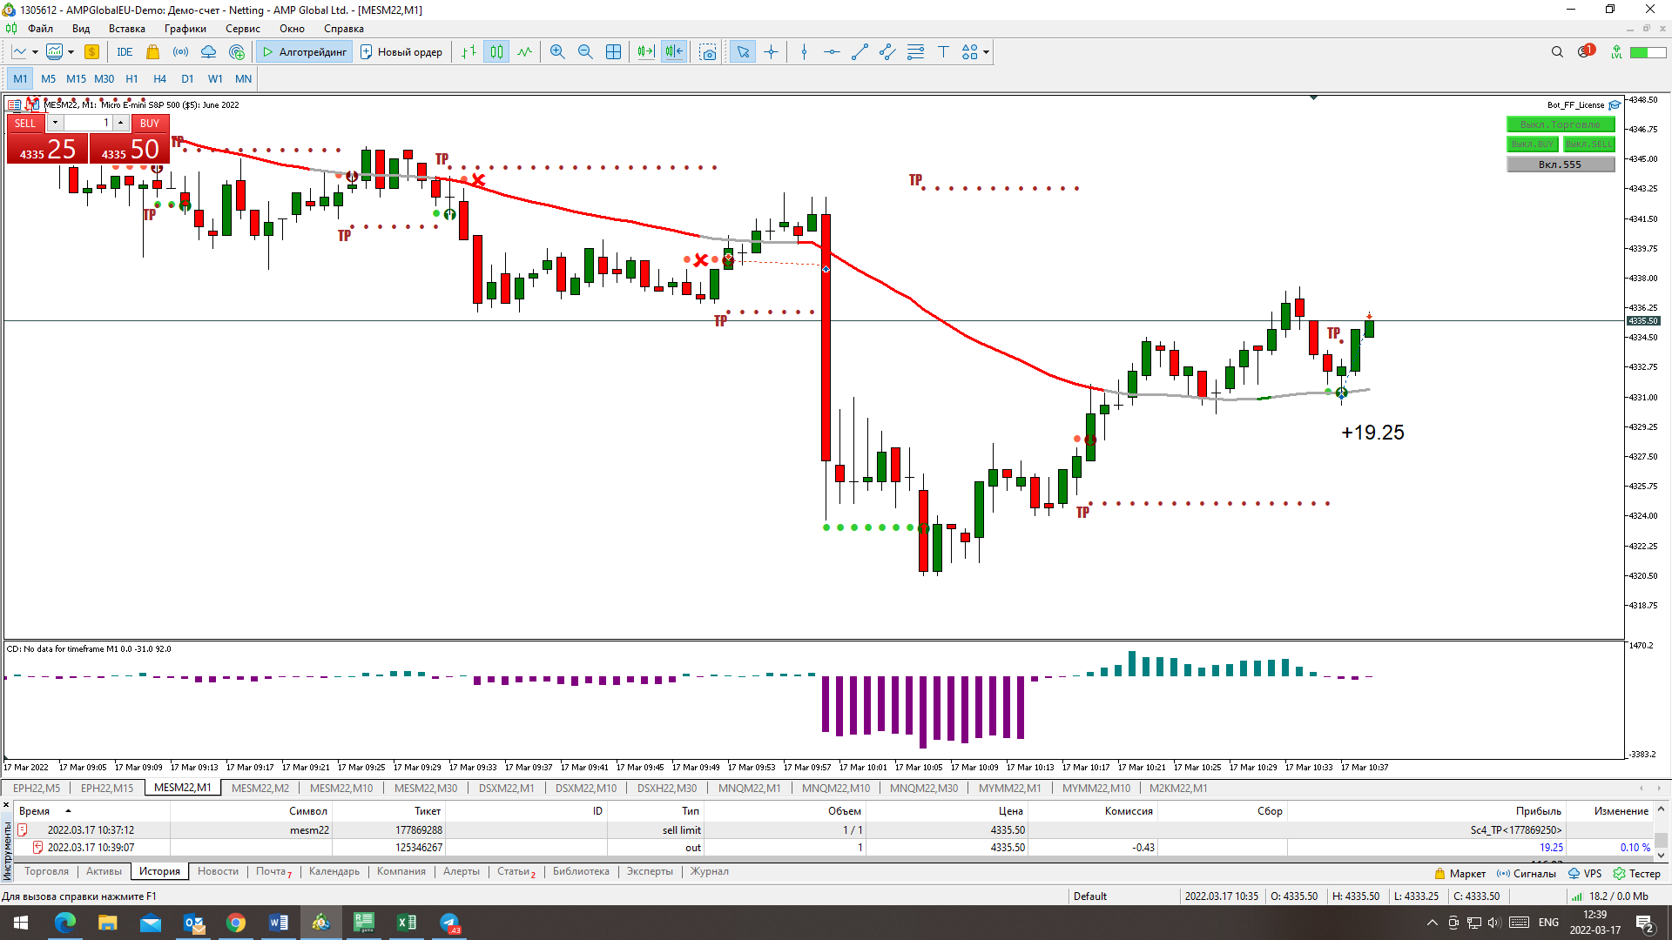The width and height of the screenshot is (1672, 940).
Task: Click the red SELL 4335.25 button
Action: 48,149
